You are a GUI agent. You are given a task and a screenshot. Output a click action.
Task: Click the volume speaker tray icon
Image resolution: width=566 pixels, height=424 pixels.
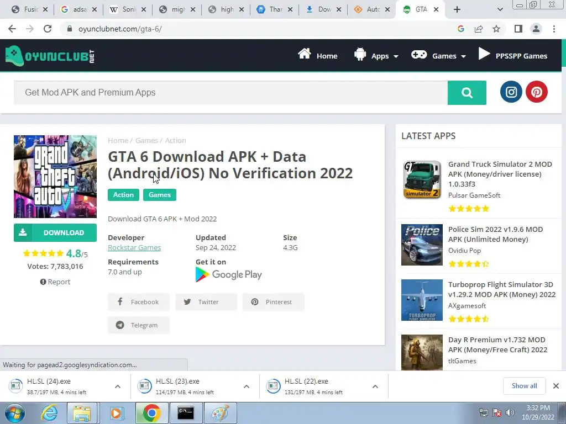tap(510, 412)
